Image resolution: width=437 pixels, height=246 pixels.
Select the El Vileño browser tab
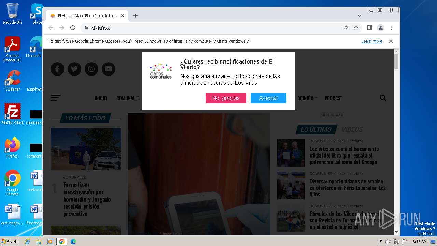(87, 16)
